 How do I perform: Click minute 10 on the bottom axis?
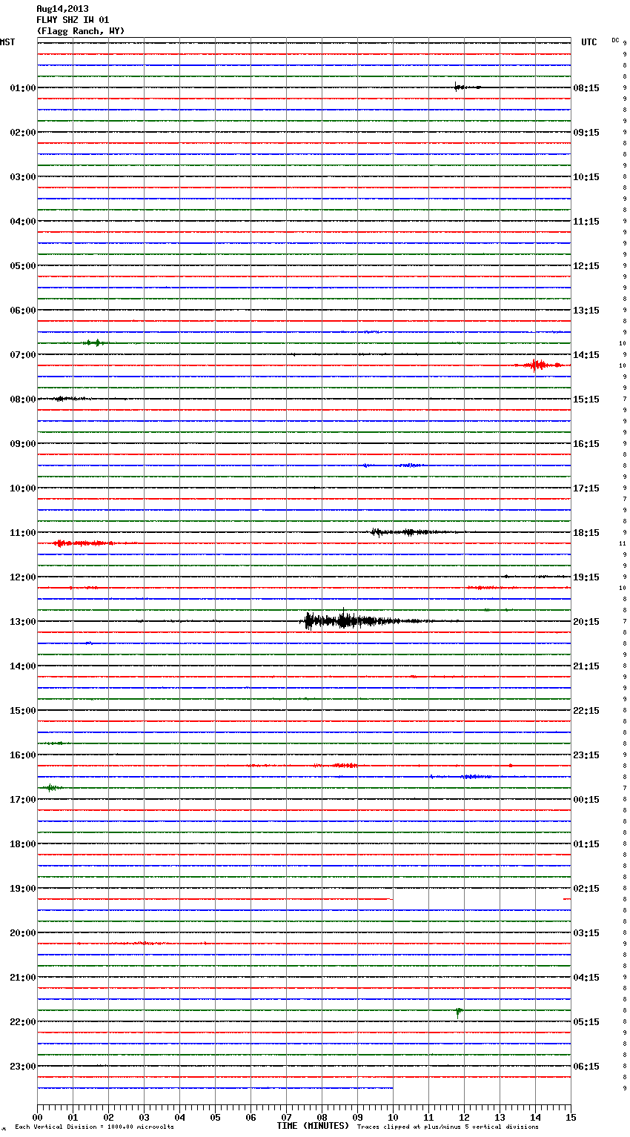(x=393, y=1117)
